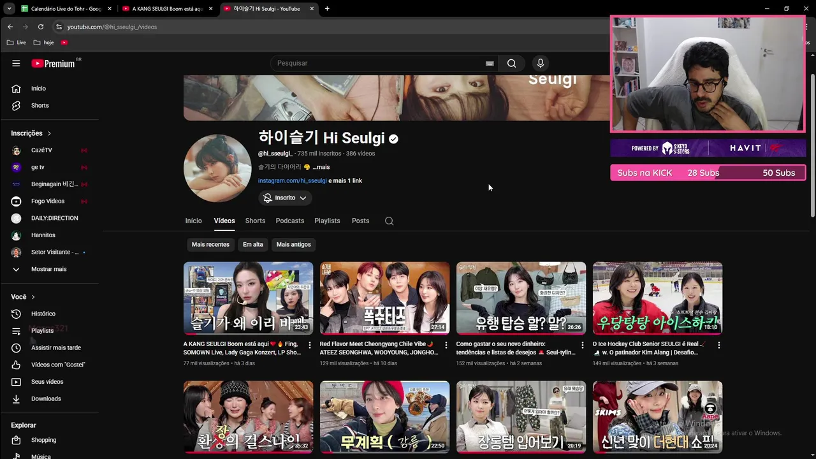The height and width of the screenshot is (459, 816).
Task: Open CazéTV subscription channel
Action: [x=50, y=150]
